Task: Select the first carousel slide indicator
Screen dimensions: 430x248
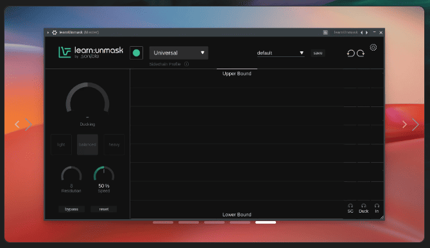Action: point(163,222)
